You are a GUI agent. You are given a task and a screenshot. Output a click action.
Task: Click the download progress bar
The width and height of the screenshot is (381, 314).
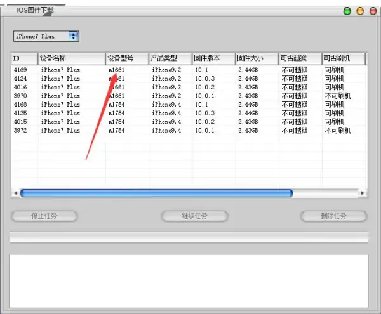189,237
